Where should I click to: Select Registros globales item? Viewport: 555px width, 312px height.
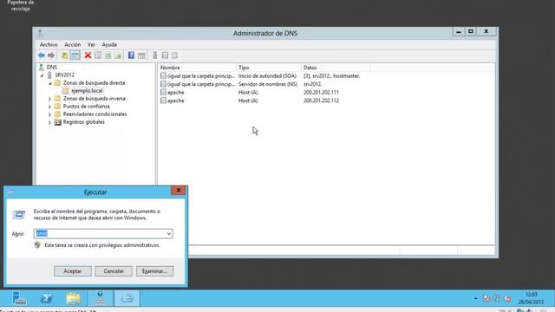coord(83,121)
